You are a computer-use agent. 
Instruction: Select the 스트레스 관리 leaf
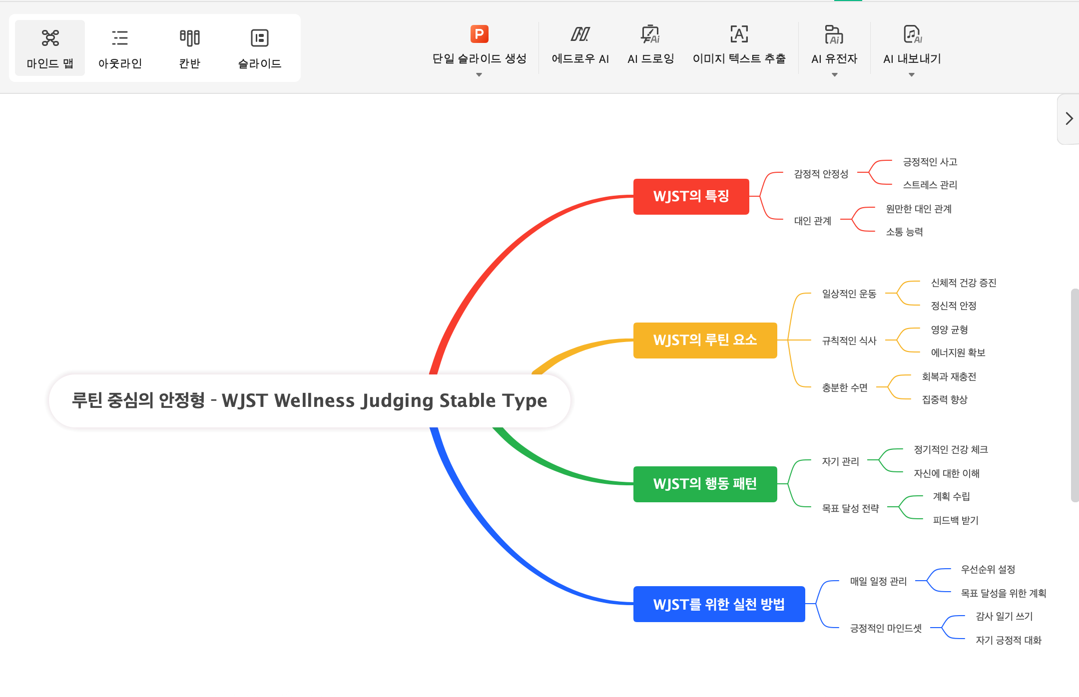pos(930,185)
